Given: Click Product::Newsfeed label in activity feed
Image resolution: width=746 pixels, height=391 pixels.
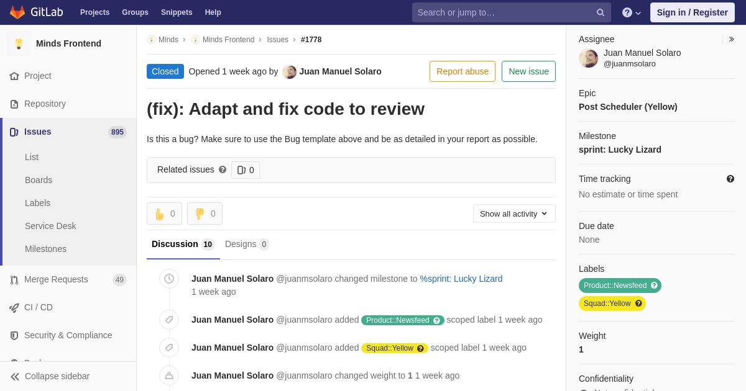Looking at the screenshot, I should point(402,320).
